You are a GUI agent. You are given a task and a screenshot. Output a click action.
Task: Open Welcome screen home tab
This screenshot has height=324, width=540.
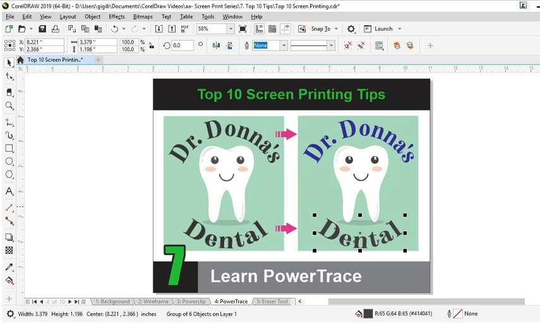coord(20,60)
